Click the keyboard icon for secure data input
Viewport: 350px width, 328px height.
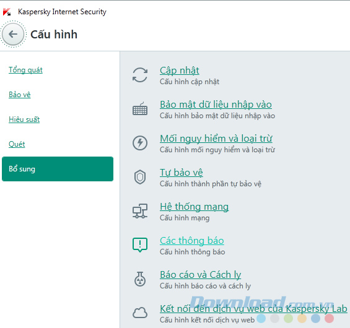pyautogui.click(x=140, y=109)
